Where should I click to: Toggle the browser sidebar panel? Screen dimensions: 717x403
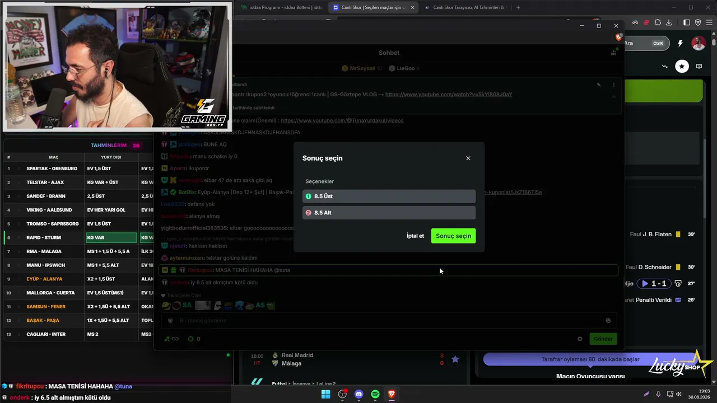[687, 22]
